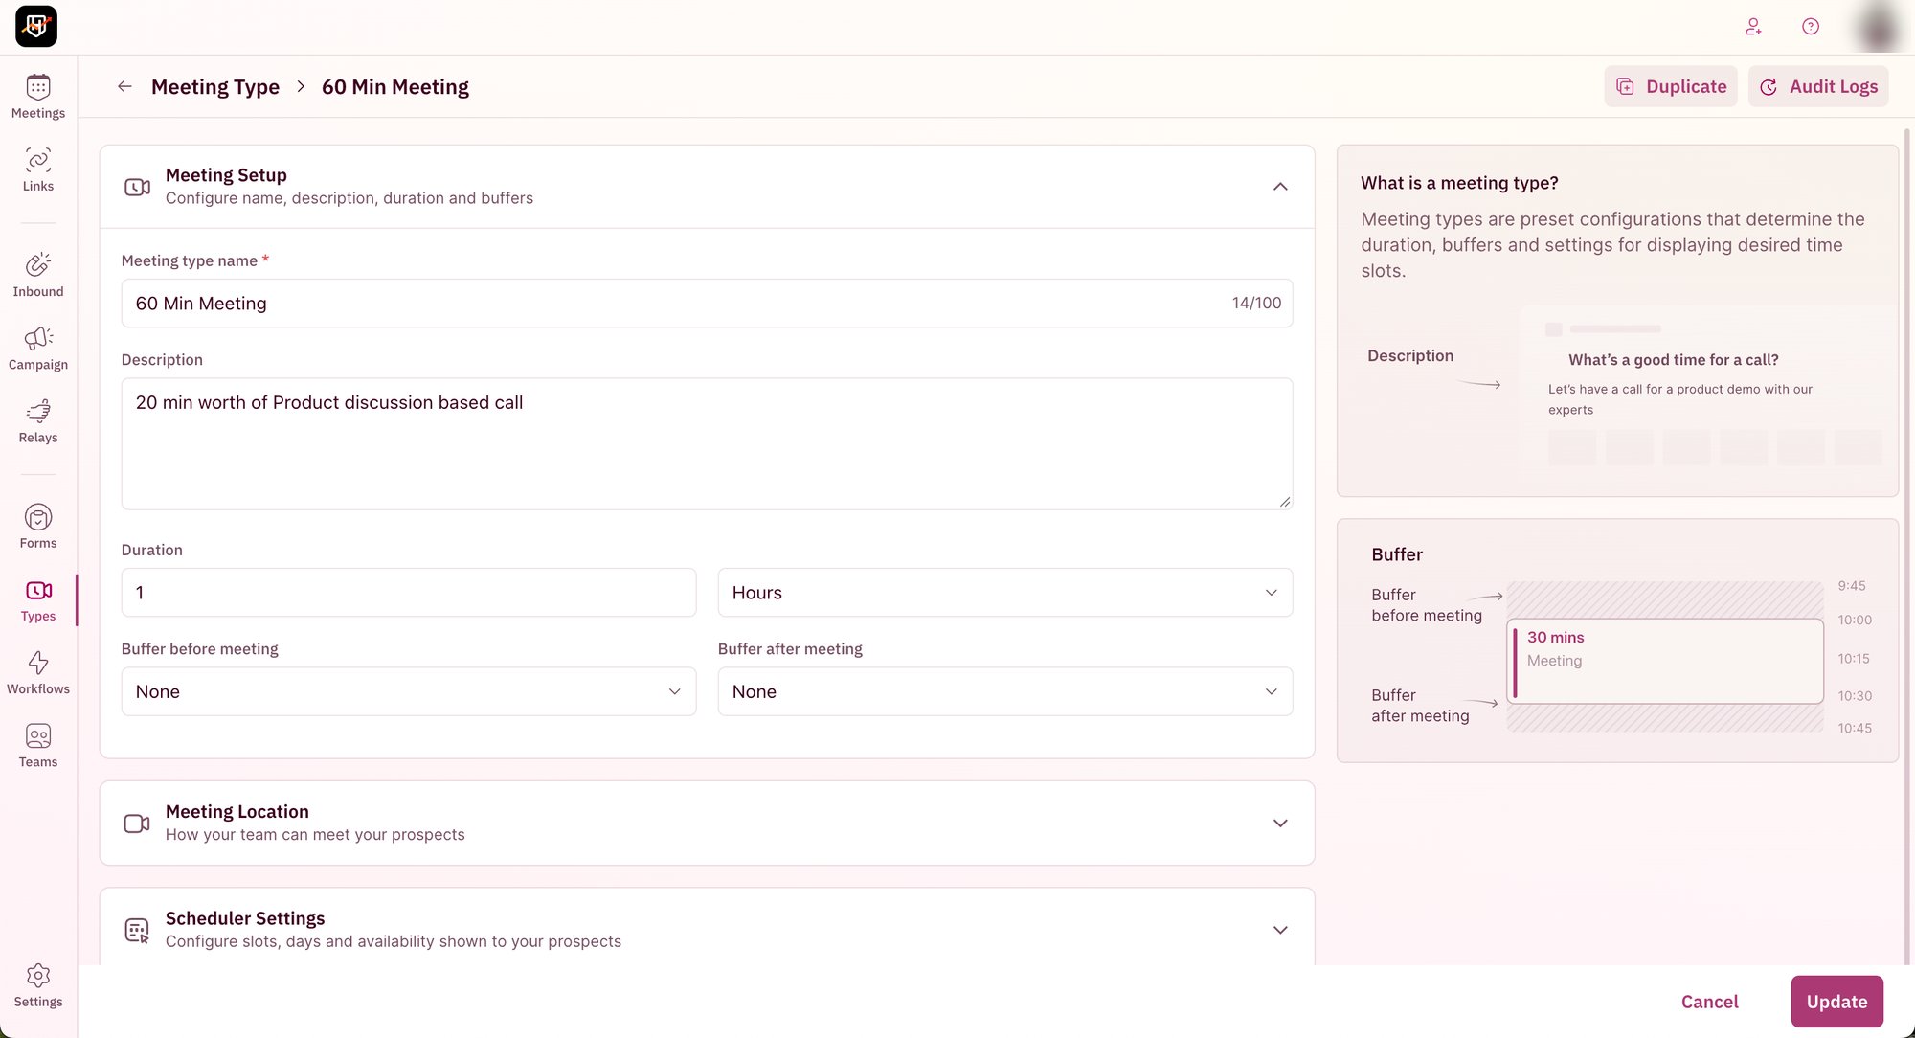Viewport: 1915px width, 1038px height.
Task: Open the Links sidebar section
Action: point(38,169)
